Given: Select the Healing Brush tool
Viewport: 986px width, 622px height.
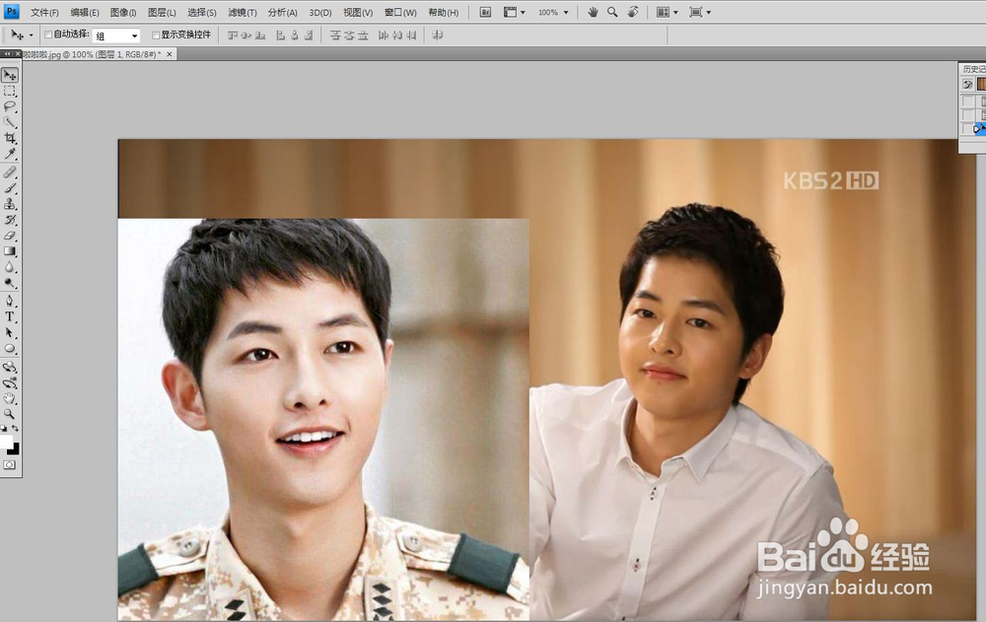Looking at the screenshot, I should (x=10, y=173).
